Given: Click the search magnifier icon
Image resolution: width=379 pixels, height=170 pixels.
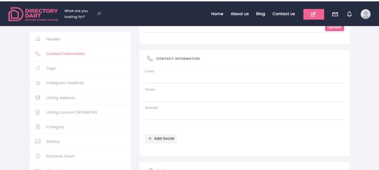Looking at the screenshot, I should (99, 14).
